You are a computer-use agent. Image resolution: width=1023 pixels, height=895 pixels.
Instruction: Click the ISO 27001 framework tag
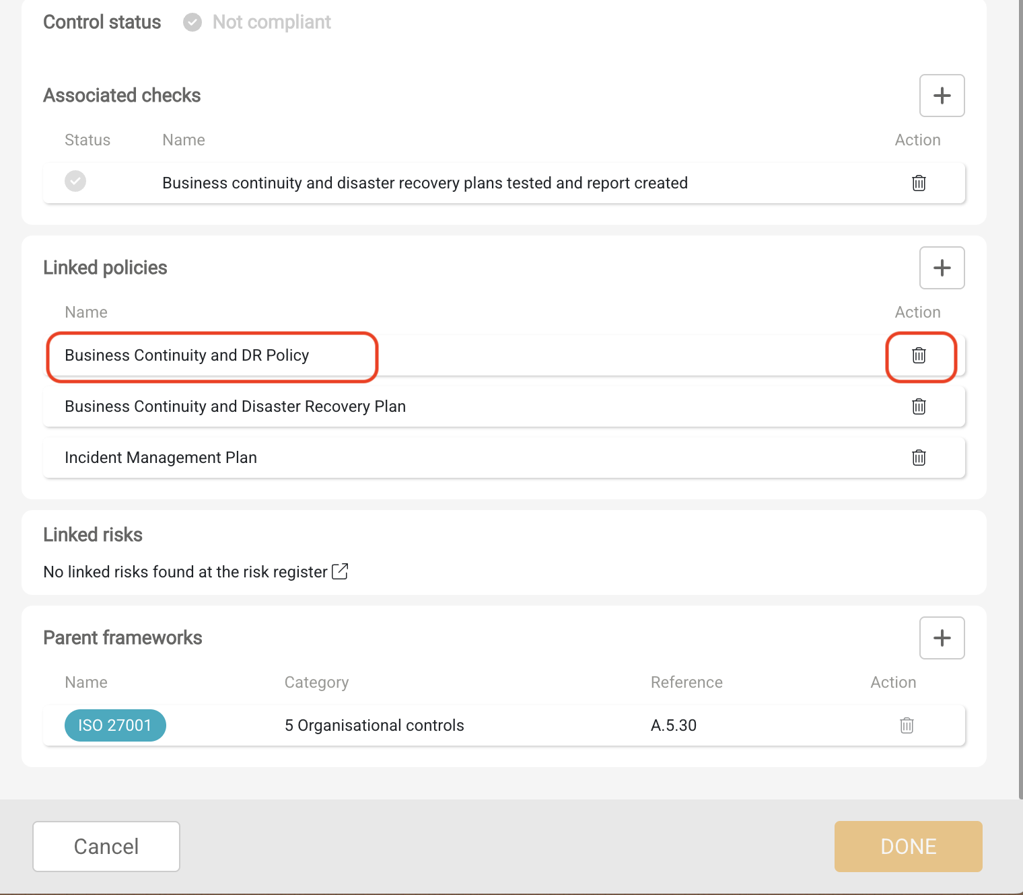click(115, 725)
